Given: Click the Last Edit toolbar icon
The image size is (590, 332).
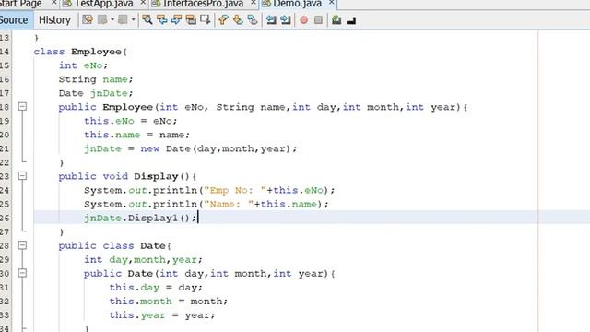Looking at the screenshot, I should (x=88, y=19).
